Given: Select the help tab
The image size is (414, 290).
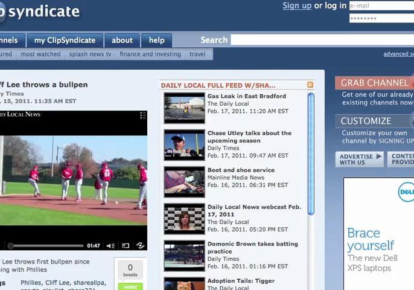Looking at the screenshot, I should [x=156, y=40].
